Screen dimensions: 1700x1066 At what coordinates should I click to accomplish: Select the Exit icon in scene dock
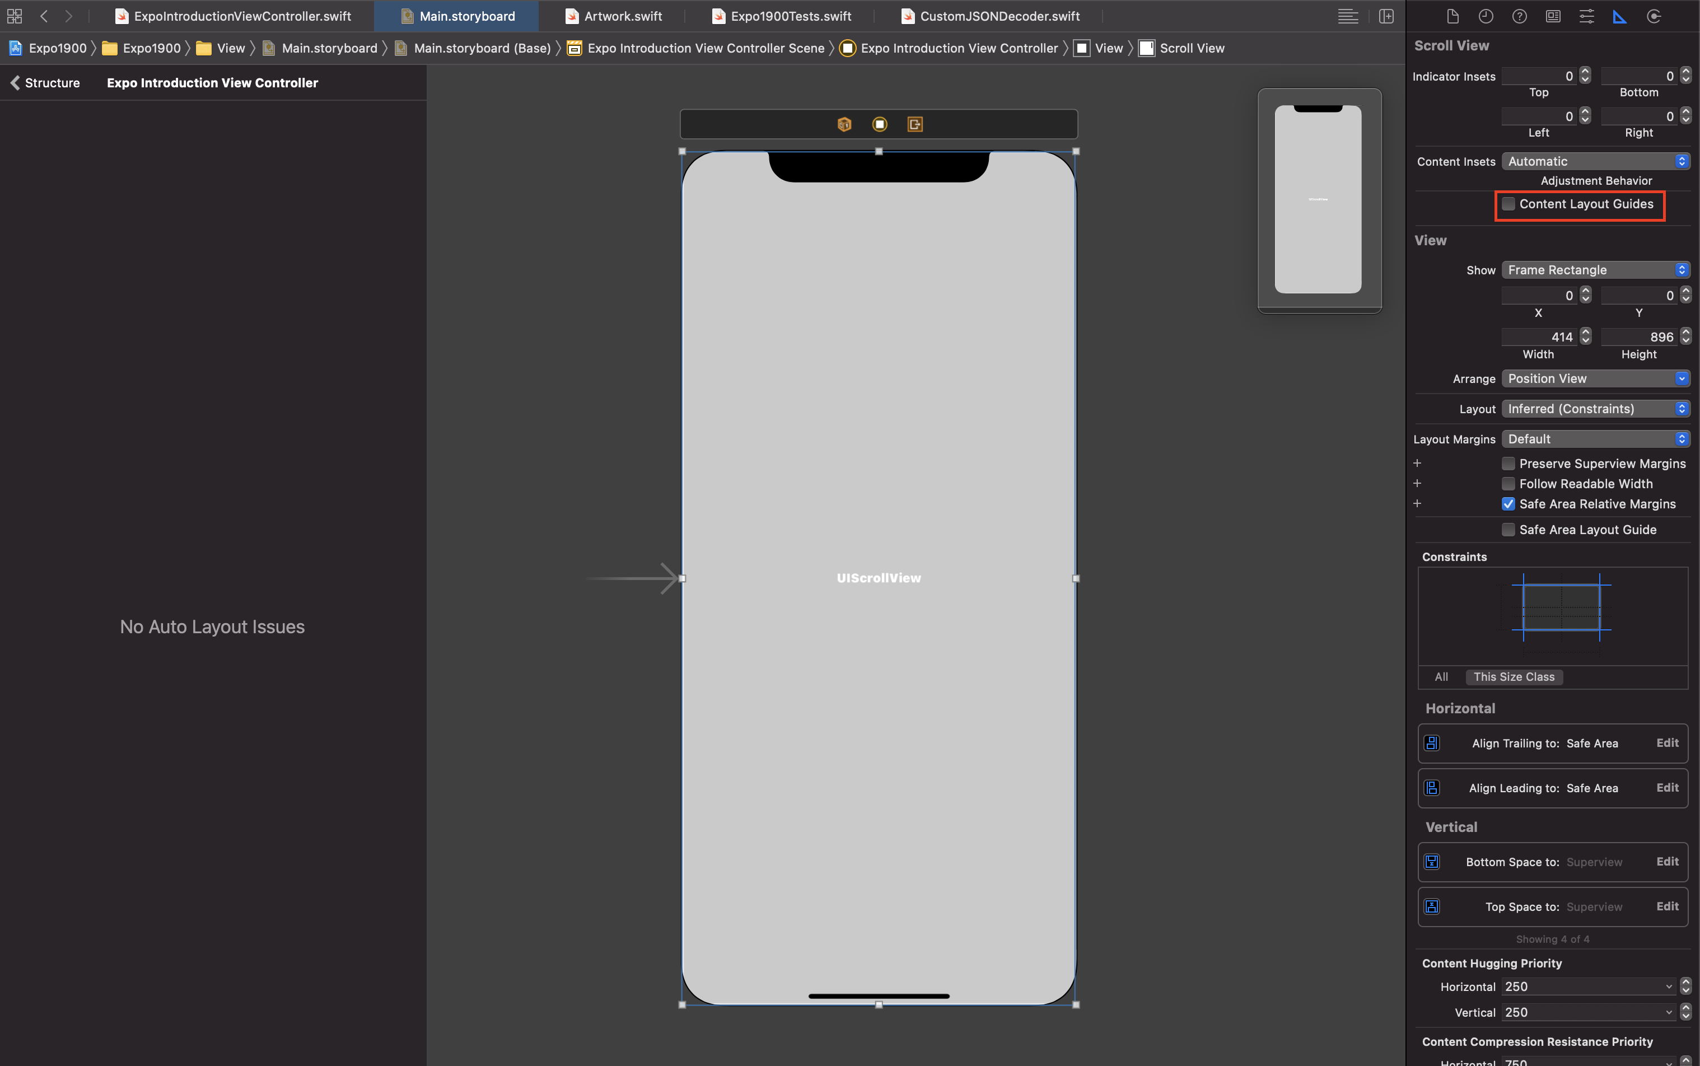pos(914,124)
